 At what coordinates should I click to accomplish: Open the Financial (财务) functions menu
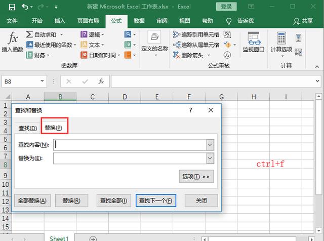coord(38,55)
